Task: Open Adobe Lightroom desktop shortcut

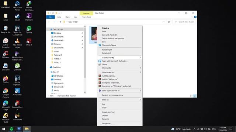Action: (17, 81)
